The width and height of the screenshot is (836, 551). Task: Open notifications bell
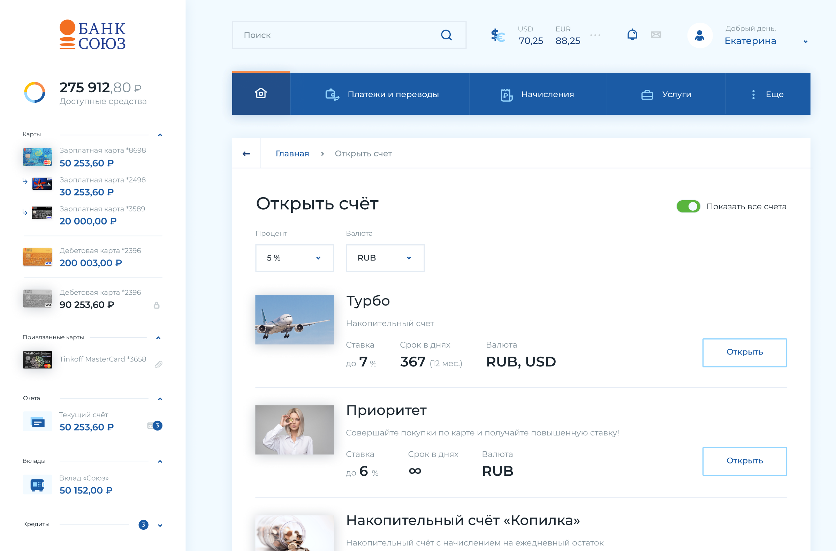pyautogui.click(x=632, y=34)
